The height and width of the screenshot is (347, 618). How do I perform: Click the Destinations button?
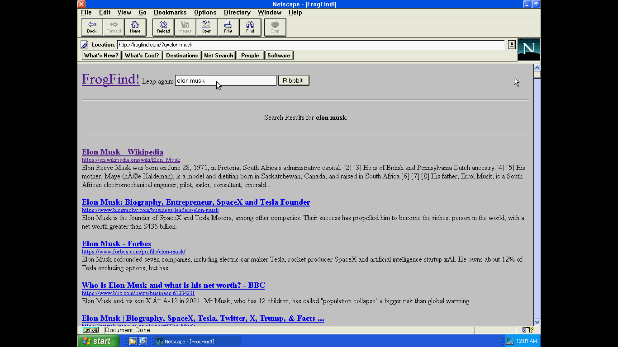pos(182,56)
